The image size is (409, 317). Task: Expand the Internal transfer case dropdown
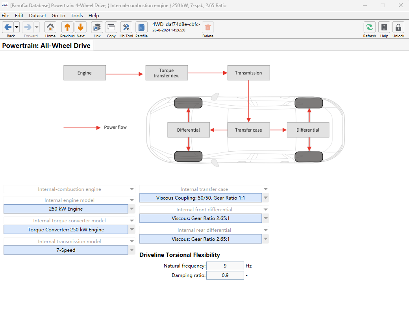pos(266,189)
